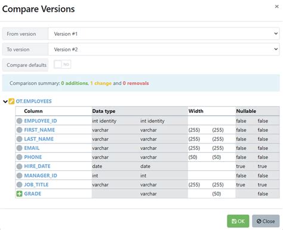
Task: Click the '(50)' width in GRADE row
Action: (217, 194)
